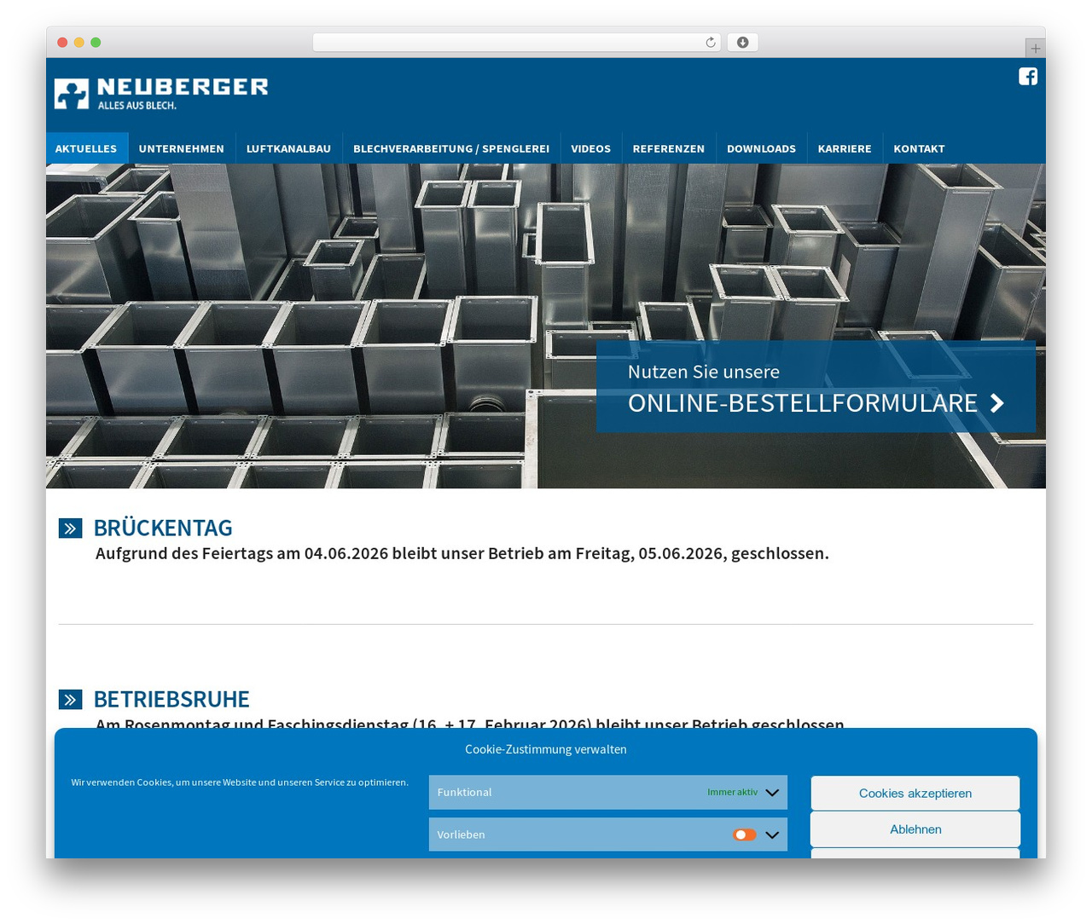Image resolution: width=1092 pixels, height=924 pixels.
Task: Go to the Downloads page
Action: tap(761, 148)
